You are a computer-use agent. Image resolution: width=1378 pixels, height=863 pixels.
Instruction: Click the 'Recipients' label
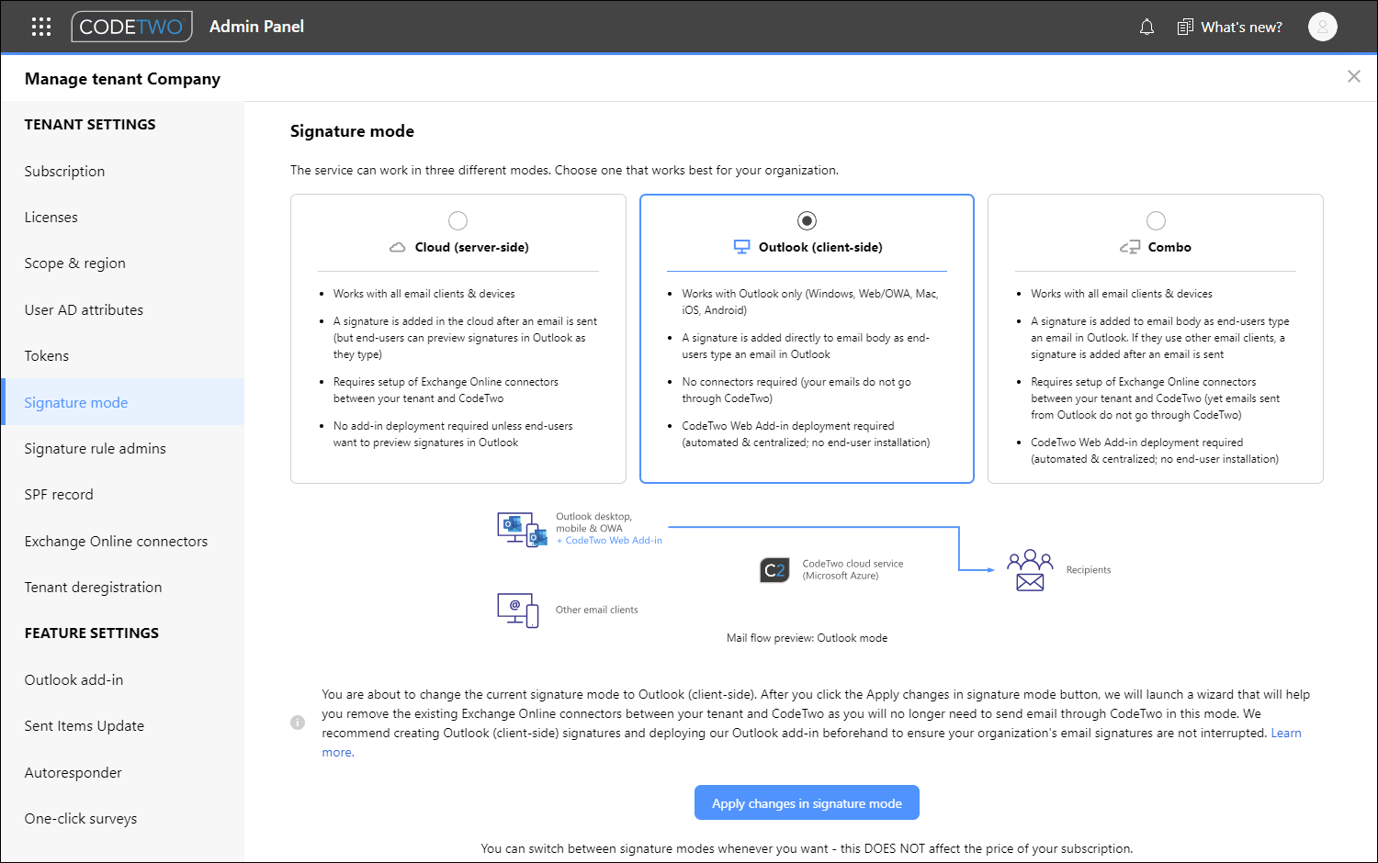tap(1089, 570)
